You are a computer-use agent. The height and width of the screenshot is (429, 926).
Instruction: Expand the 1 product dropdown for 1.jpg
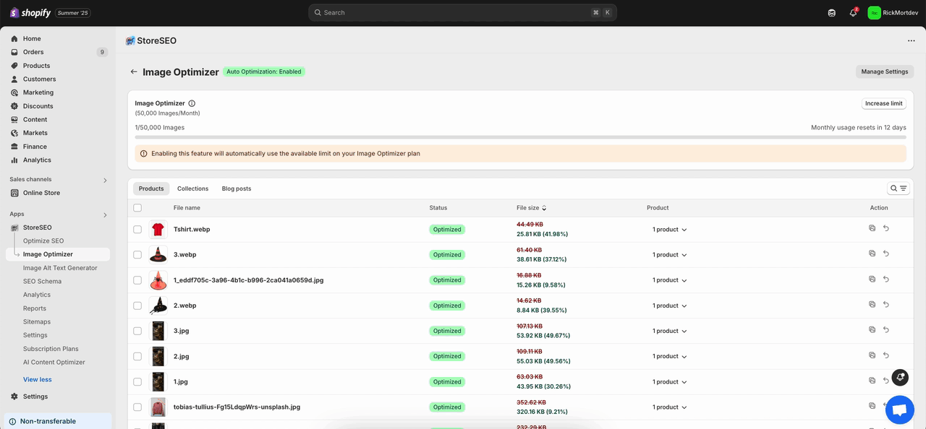(669, 382)
